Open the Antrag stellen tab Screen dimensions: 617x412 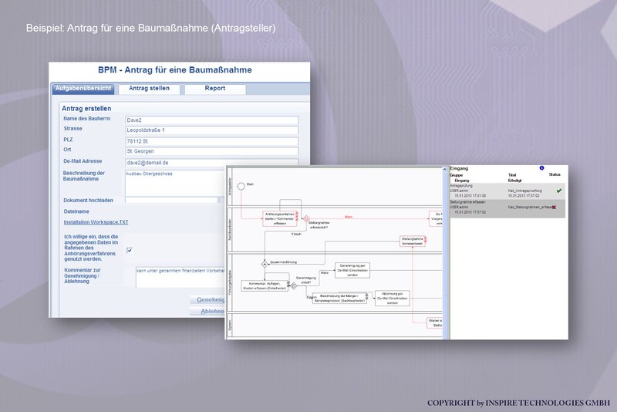click(x=149, y=89)
